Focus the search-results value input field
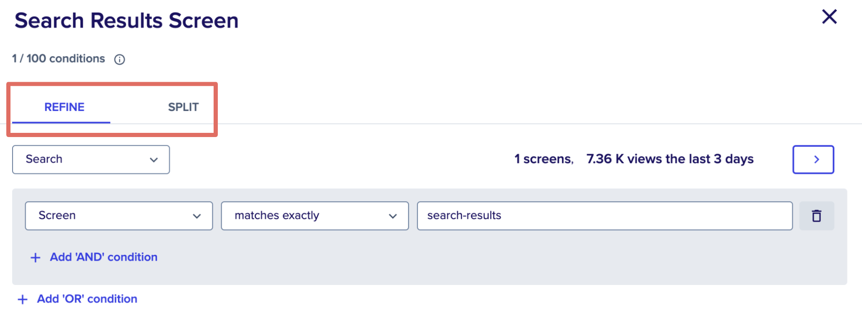The width and height of the screenshot is (862, 316). click(604, 216)
